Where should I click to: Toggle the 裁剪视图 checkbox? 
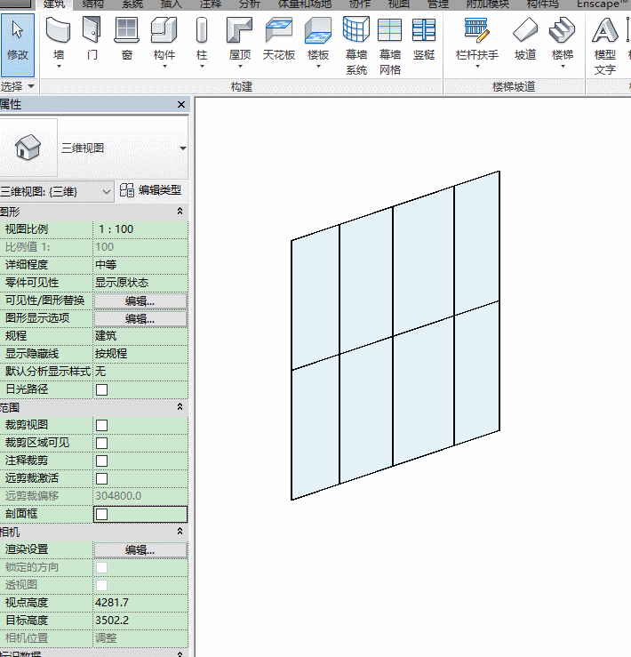tap(102, 425)
